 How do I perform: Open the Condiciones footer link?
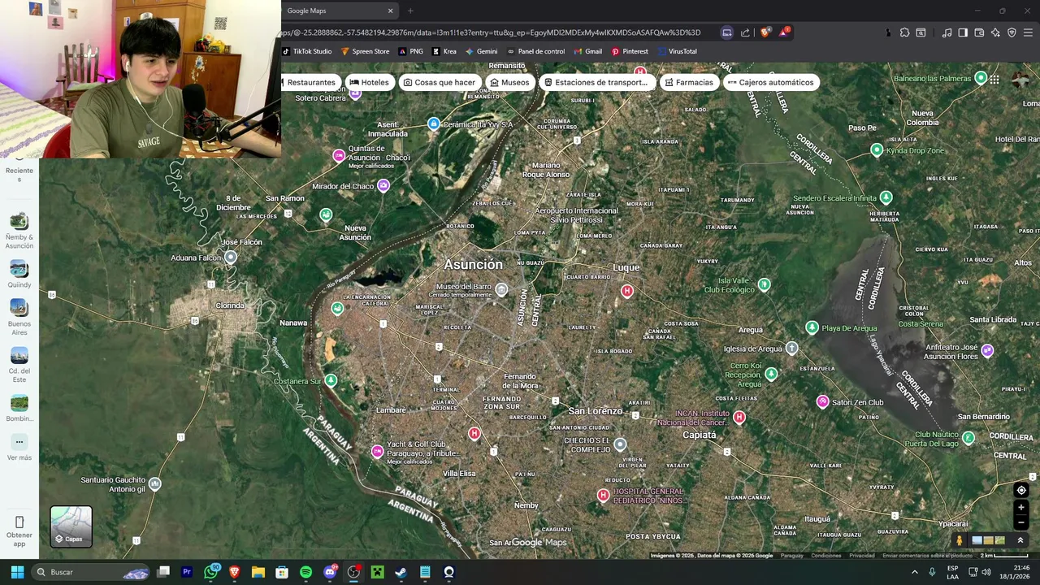[x=825, y=556]
